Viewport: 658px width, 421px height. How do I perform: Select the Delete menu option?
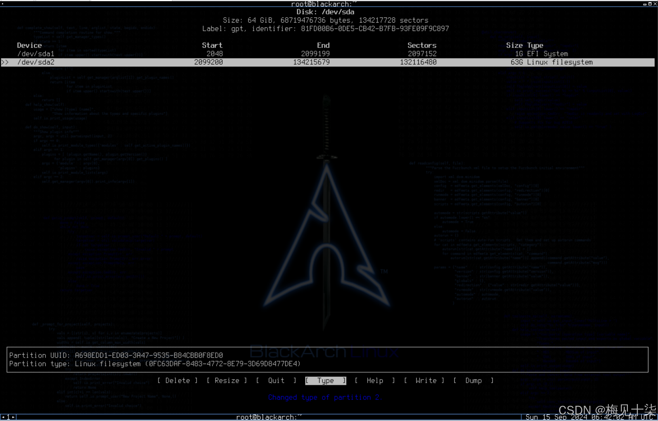pyautogui.click(x=178, y=380)
